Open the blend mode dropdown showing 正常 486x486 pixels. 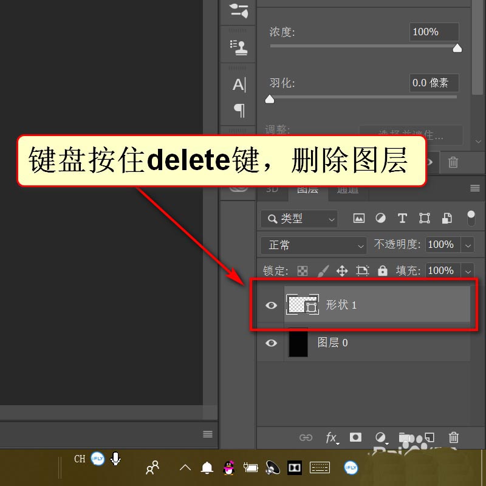point(313,245)
